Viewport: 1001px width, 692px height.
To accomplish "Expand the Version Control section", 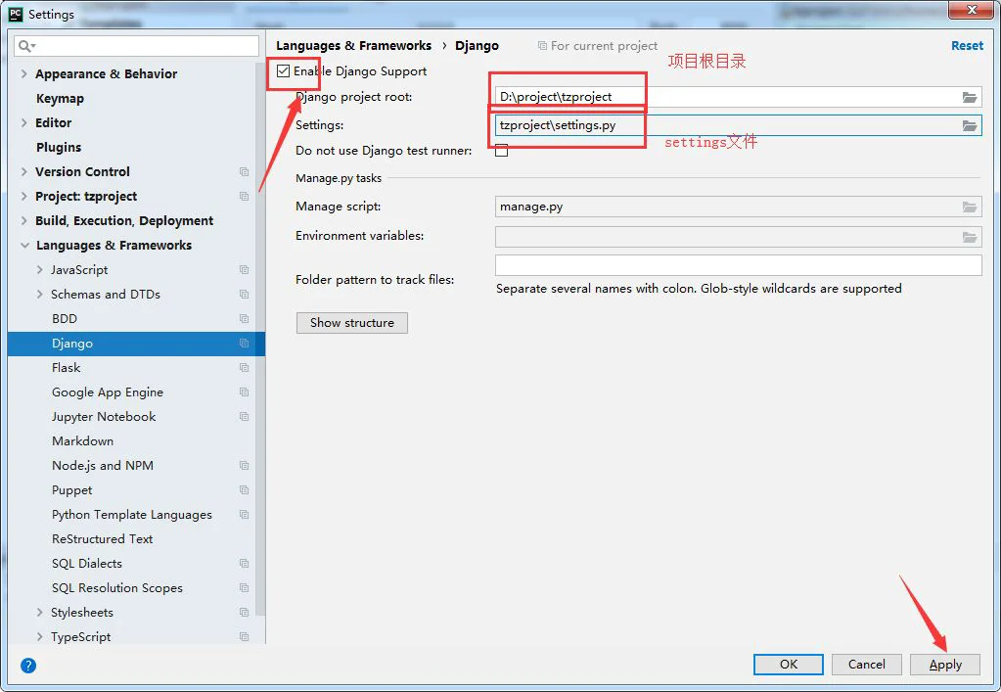I will (x=23, y=171).
